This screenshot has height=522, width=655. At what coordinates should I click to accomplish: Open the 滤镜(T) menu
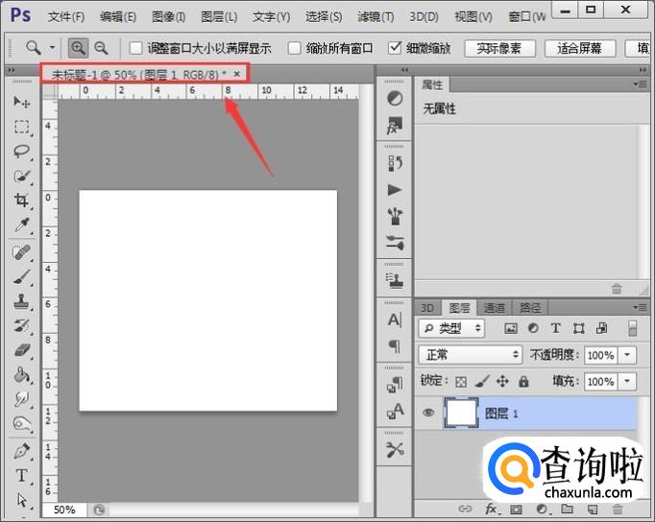pos(374,16)
